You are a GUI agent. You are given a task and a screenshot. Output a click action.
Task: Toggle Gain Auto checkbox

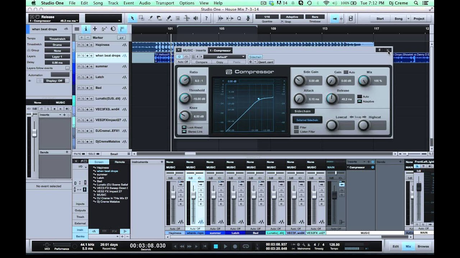point(346,72)
